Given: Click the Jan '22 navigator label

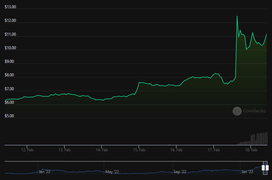Looking at the screenshot, I should click(x=44, y=172).
